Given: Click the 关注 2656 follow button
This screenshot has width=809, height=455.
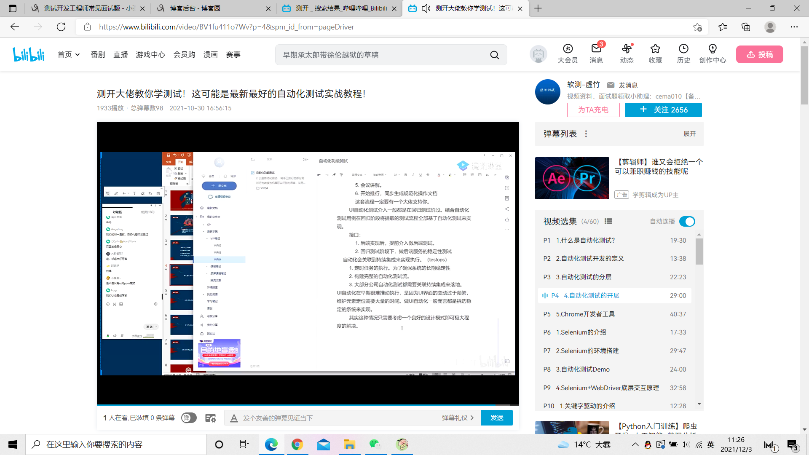Looking at the screenshot, I should 663,110.
